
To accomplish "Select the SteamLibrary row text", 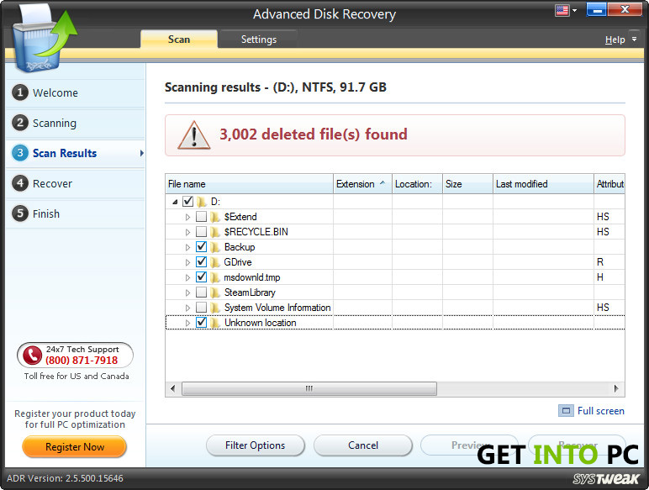I will tap(250, 292).
